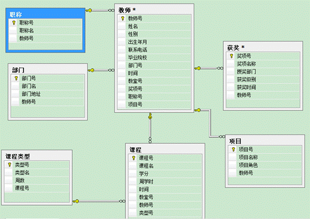Select the relationship key endpoint beside 获奖 connector
Screen dimensions: 310x219
pyautogui.click(x=198, y=68)
